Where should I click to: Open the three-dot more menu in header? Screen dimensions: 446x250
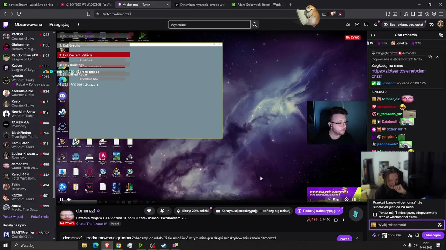click(x=78, y=25)
